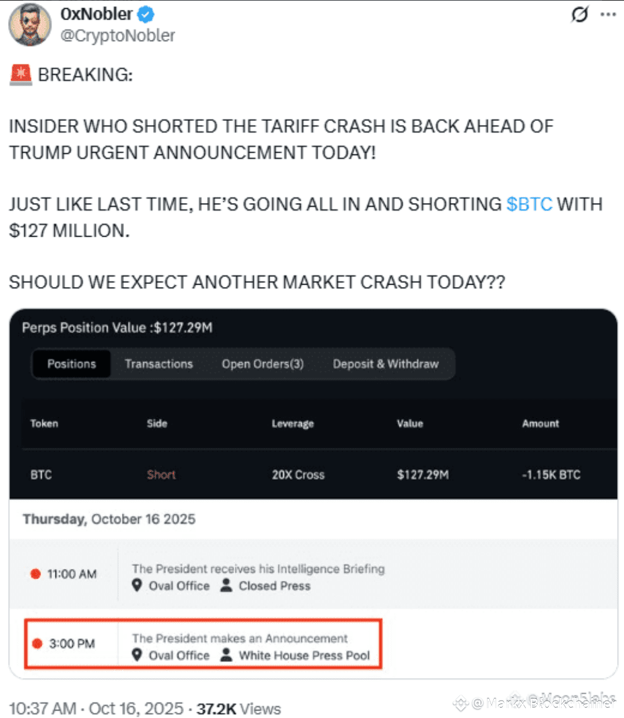Open the three-dot more options menu
Screen dimensions: 624x718
[x=608, y=14]
